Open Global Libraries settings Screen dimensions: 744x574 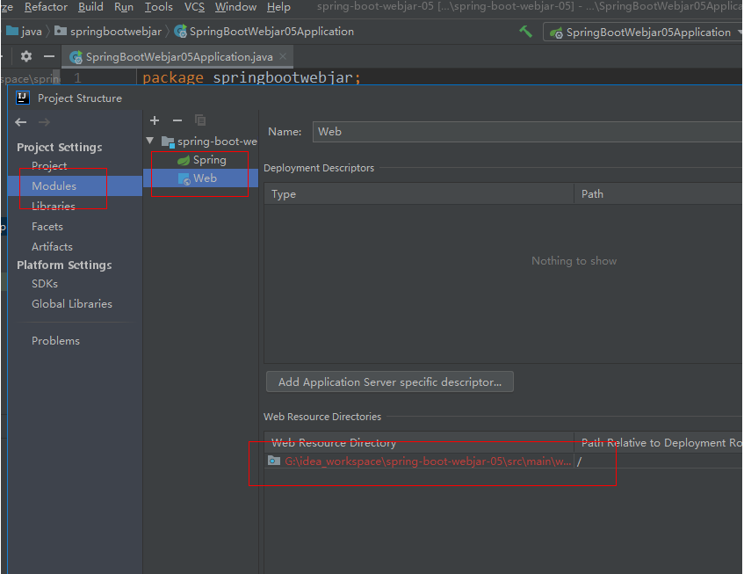point(72,304)
